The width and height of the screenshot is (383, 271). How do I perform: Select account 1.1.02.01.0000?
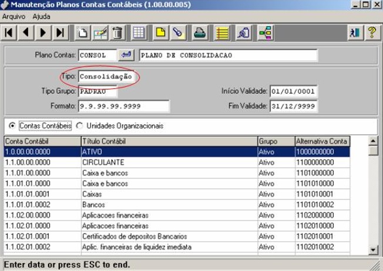pyautogui.click(x=177, y=226)
